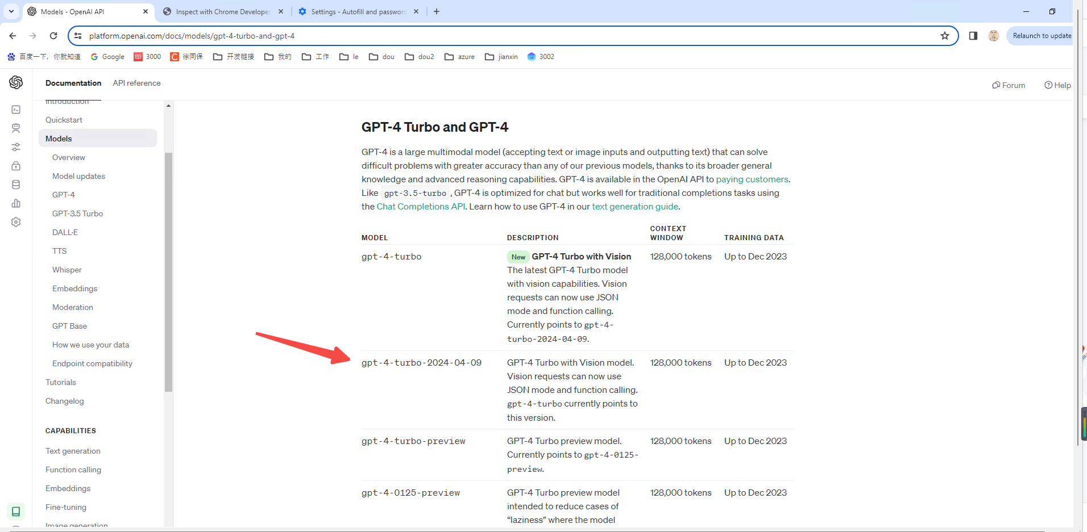Screen dimensions: 1087x532
Task: Click the OpenAI logo in the sidebar
Action: pyautogui.click(x=16, y=82)
